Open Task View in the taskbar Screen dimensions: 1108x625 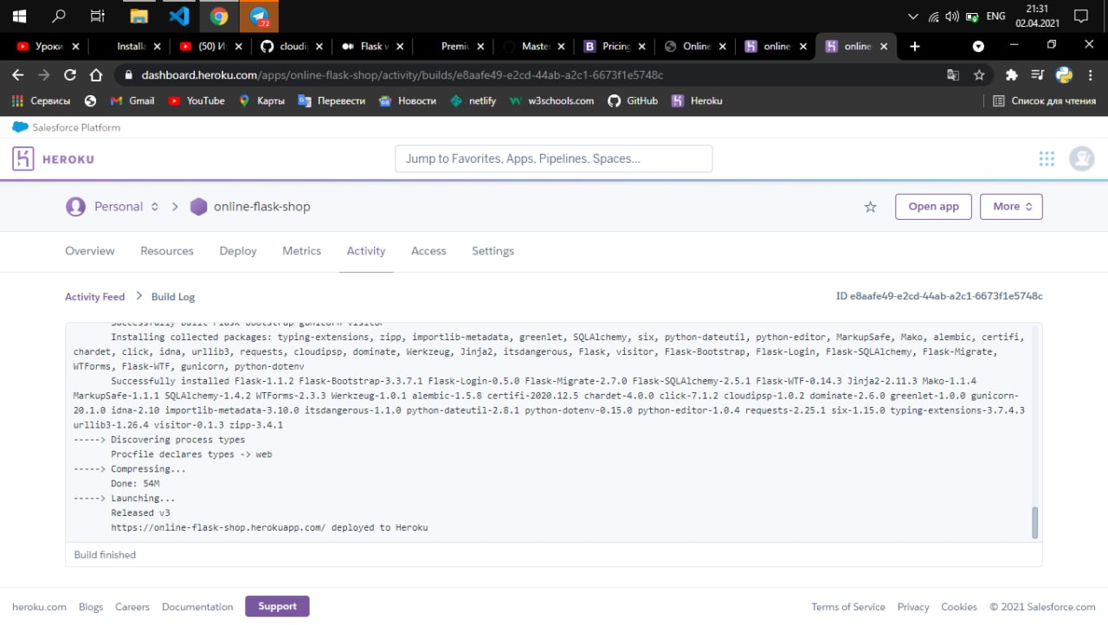(x=98, y=16)
